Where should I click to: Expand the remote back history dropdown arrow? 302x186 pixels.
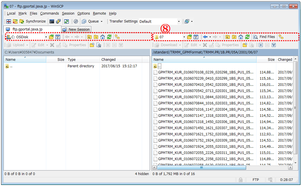pyautogui.click(x=210, y=37)
